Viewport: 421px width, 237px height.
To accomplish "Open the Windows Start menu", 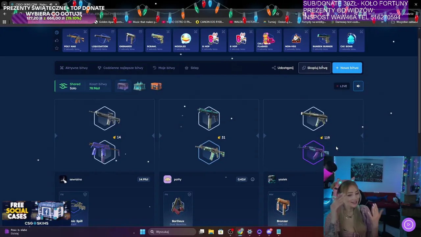I will pyautogui.click(x=142, y=232).
